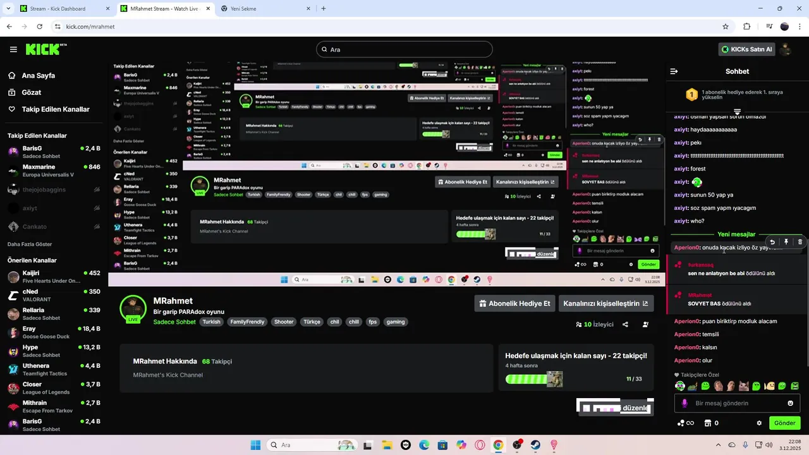The height and width of the screenshot is (455, 809).
Task: Click the kick.com/mrahmet address bar
Action: [x=389, y=27]
